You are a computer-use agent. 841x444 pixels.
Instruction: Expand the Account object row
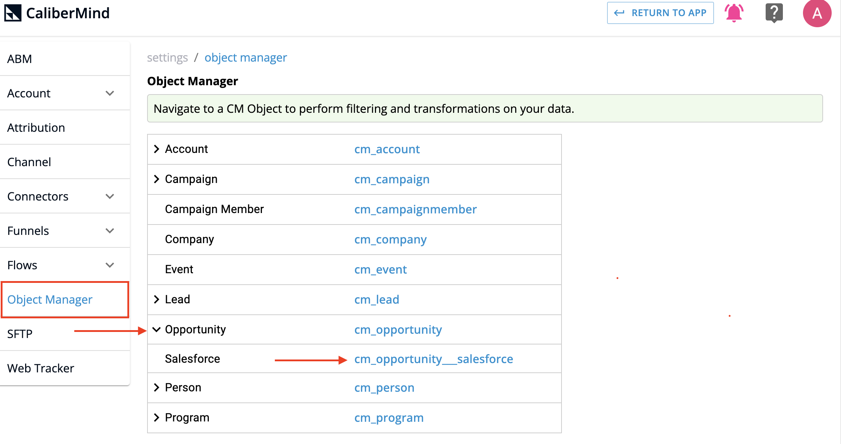(x=156, y=149)
